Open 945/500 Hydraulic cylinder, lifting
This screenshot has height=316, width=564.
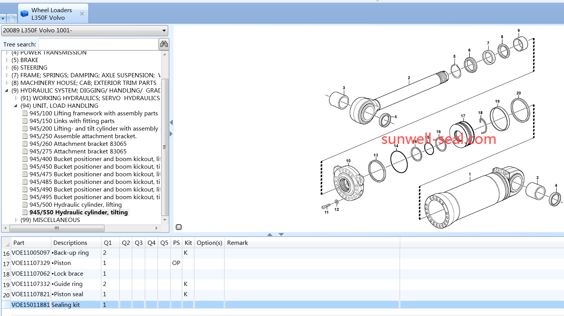[x=76, y=205]
